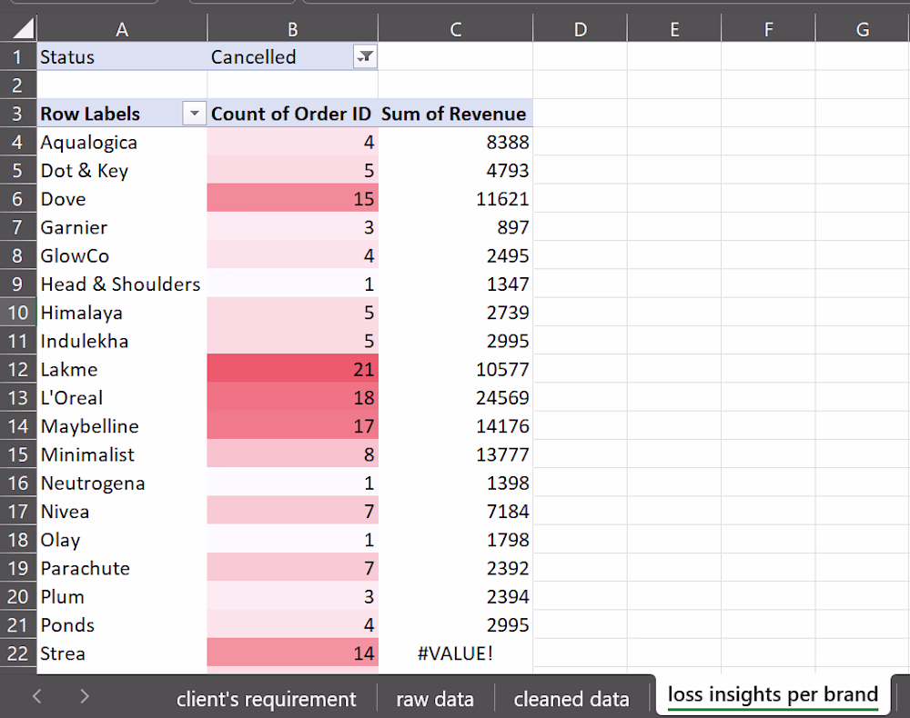
Task: Select the Neutrogena brand cell
Action: (x=122, y=483)
